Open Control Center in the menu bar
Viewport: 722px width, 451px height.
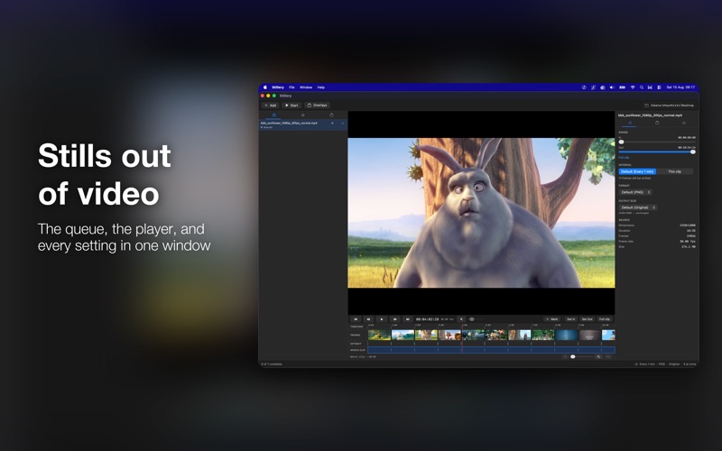660,87
